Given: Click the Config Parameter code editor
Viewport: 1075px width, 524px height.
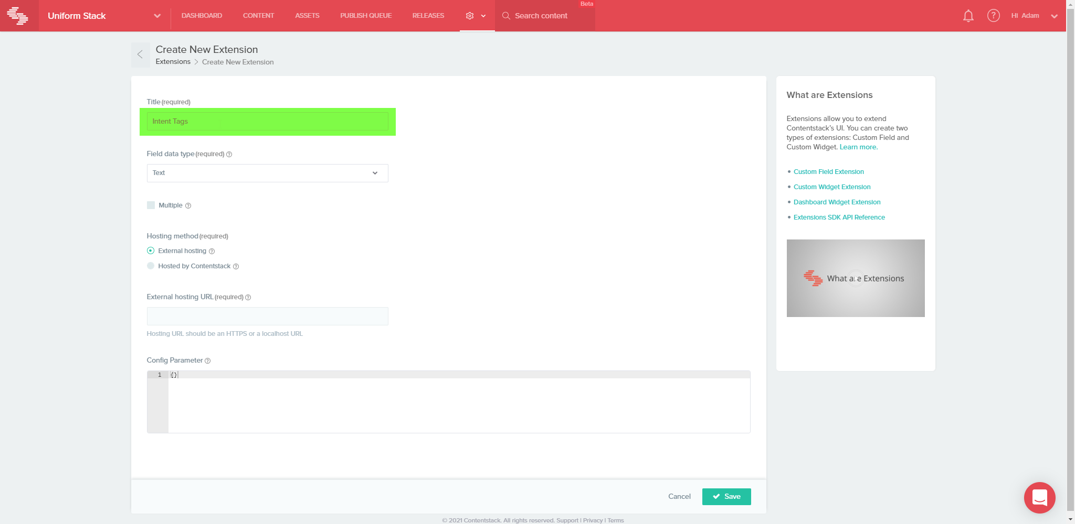Looking at the screenshot, I should click(449, 402).
